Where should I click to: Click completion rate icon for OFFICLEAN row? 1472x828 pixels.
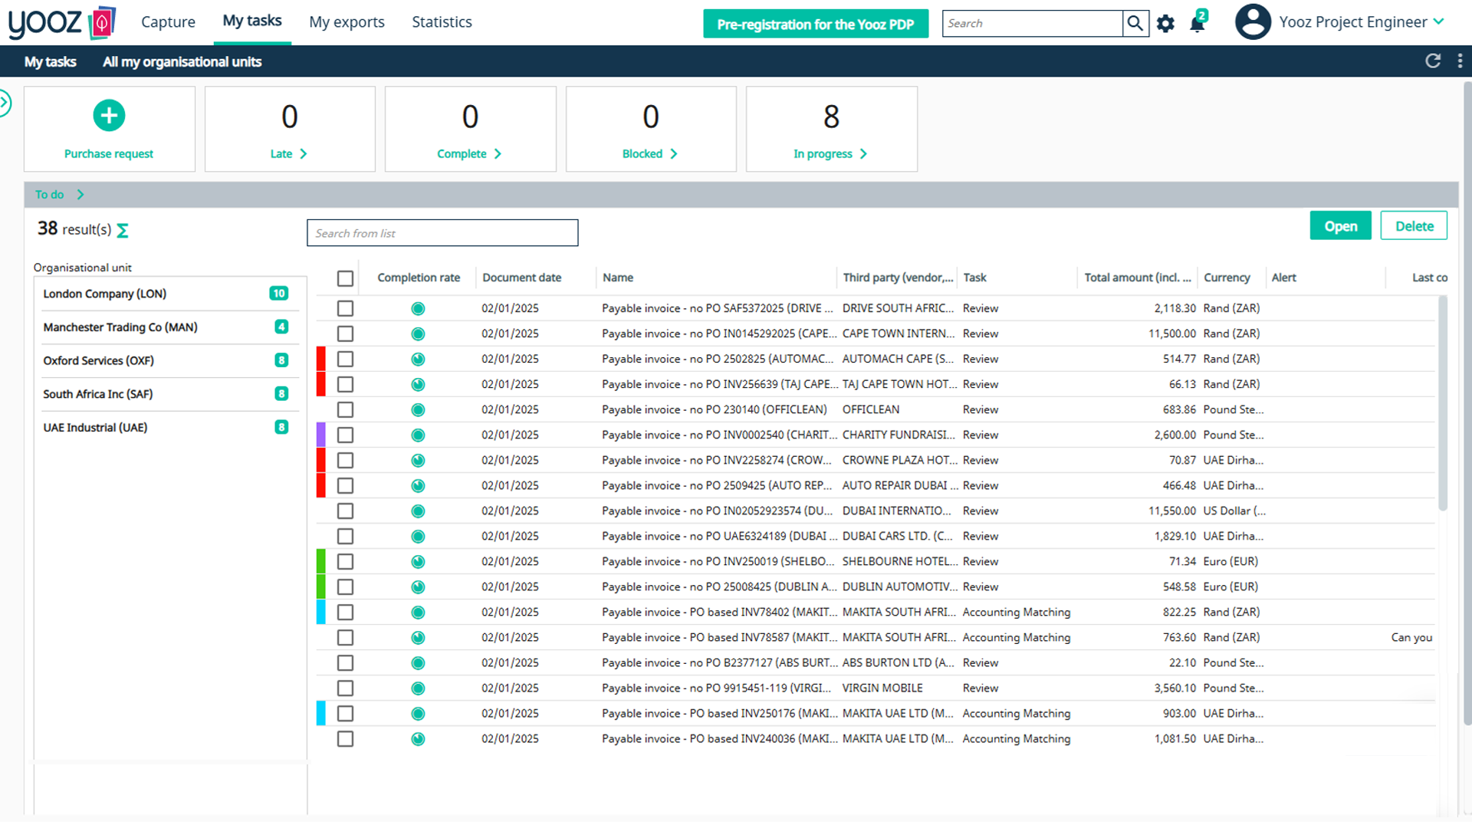(418, 410)
